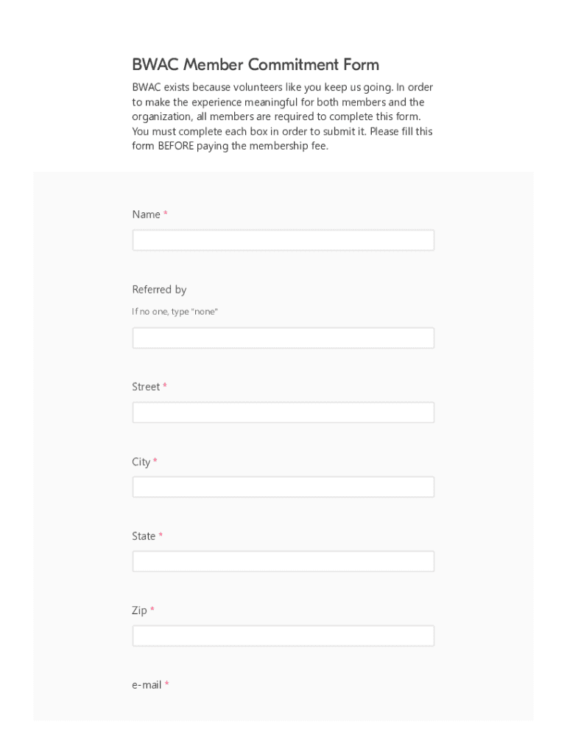Click the State input box
The width and height of the screenshot is (567, 755).
click(x=283, y=561)
